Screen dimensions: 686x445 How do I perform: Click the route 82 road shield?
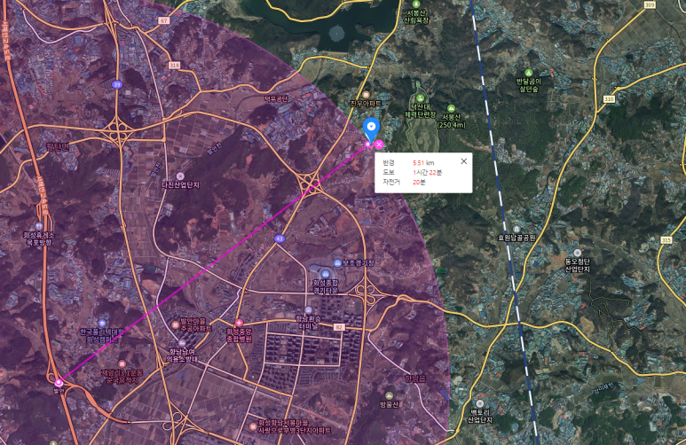(x=339, y=327)
